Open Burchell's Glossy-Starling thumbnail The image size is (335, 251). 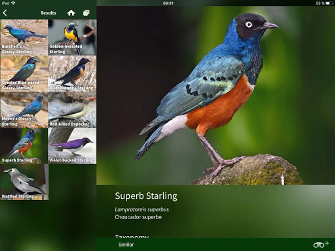coord(24,37)
